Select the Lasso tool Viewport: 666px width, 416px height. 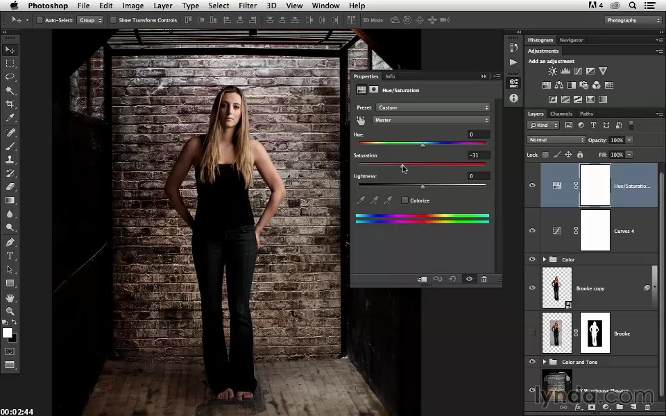pyautogui.click(x=10, y=77)
